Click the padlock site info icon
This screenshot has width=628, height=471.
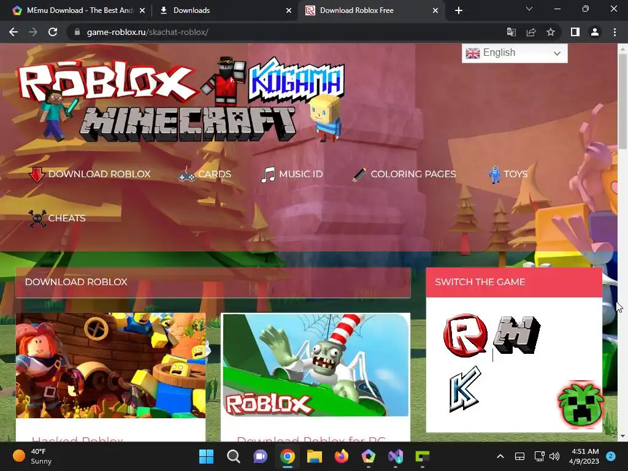point(77,32)
